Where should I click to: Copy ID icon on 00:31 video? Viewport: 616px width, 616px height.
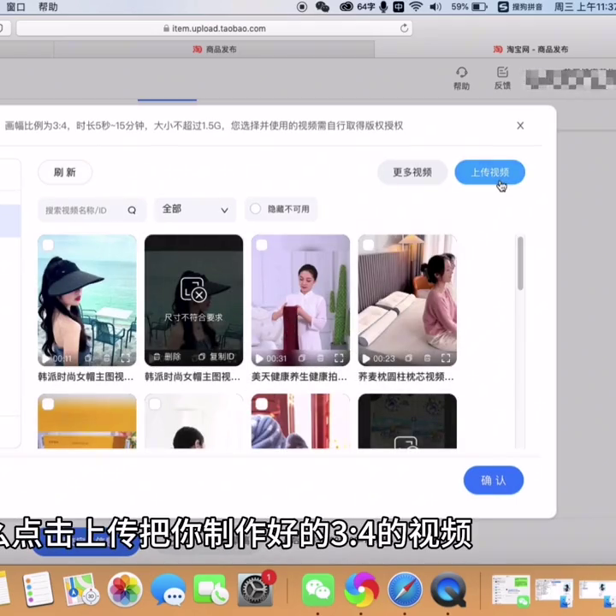302,358
